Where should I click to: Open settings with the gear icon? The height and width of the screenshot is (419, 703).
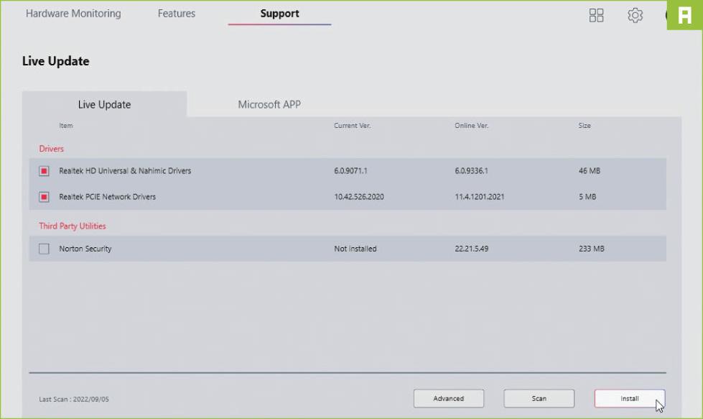pyautogui.click(x=635, y=15)
